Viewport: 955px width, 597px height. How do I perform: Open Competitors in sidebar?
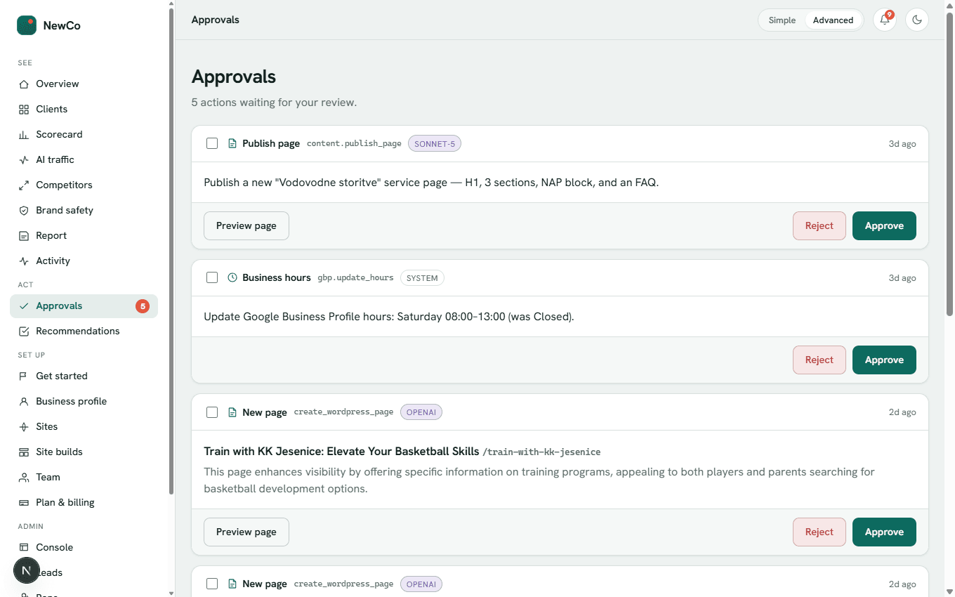coord(84,185)
